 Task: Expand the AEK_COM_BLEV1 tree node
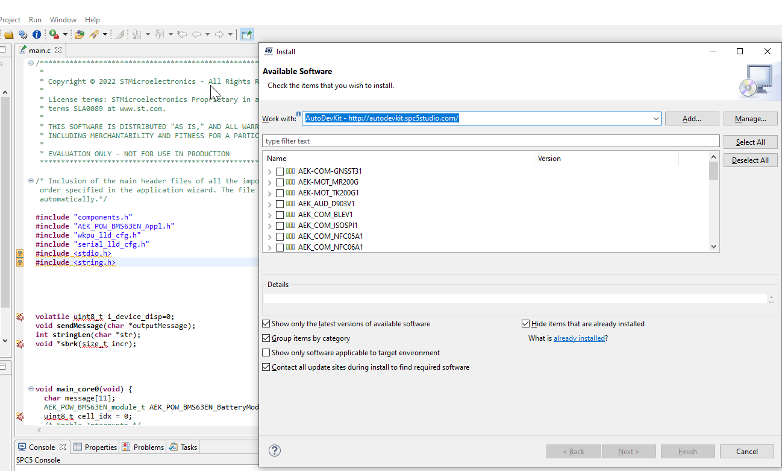tap(269, 215)
